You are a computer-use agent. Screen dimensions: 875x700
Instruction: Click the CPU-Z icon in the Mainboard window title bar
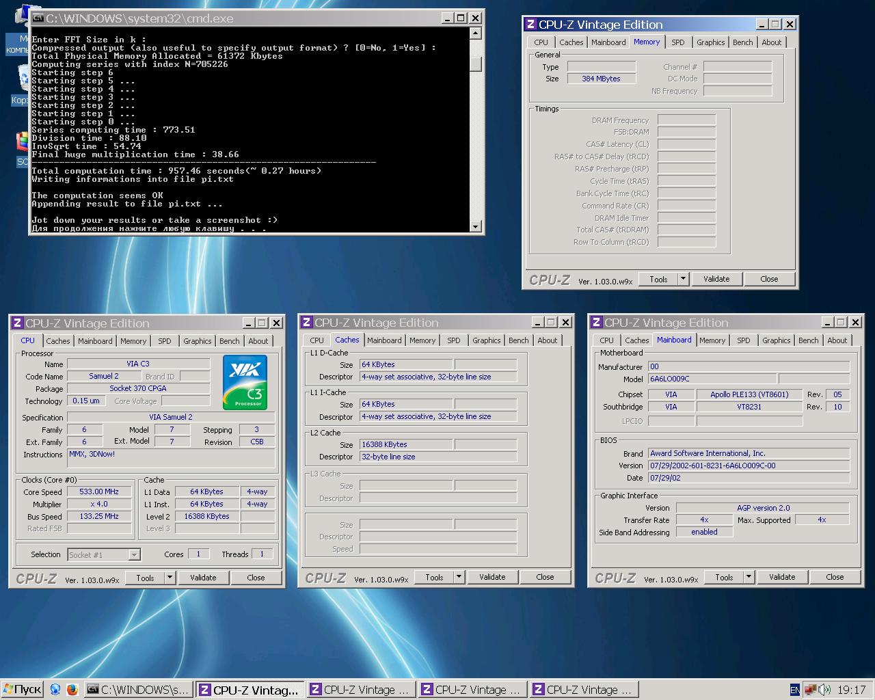click(x=597, y=322)
